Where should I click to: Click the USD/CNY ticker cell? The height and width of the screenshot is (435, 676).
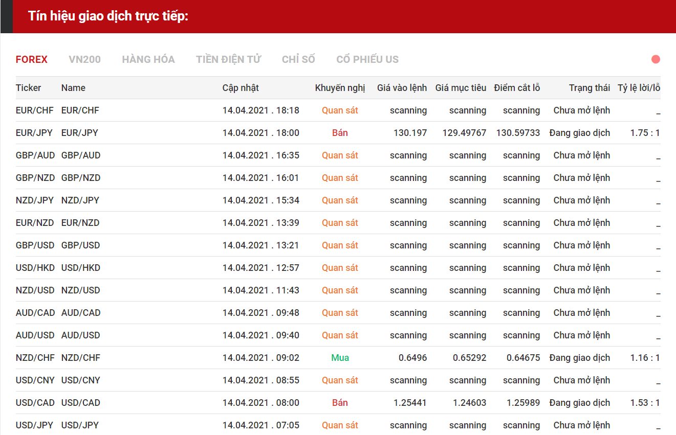(35, 380)
